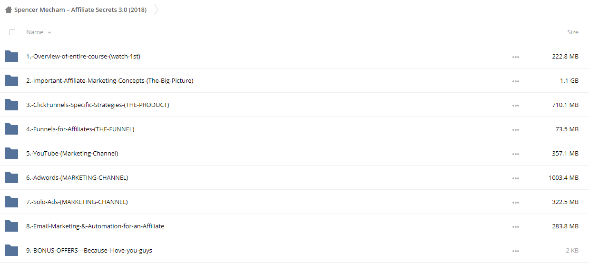Click the breadcrumb chevron after course title
This screenshot has height=264, width=589.
click(x=156, y=10)
